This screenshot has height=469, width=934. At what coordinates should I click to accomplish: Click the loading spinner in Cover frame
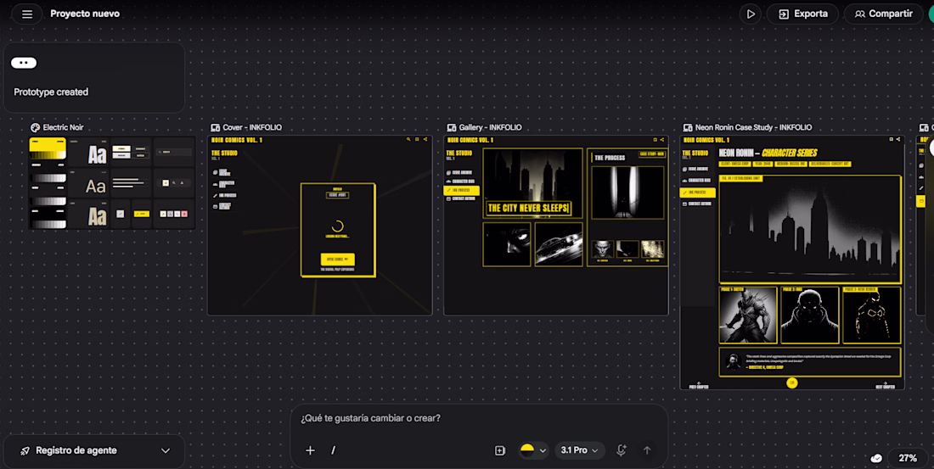(x=338, y=226)
